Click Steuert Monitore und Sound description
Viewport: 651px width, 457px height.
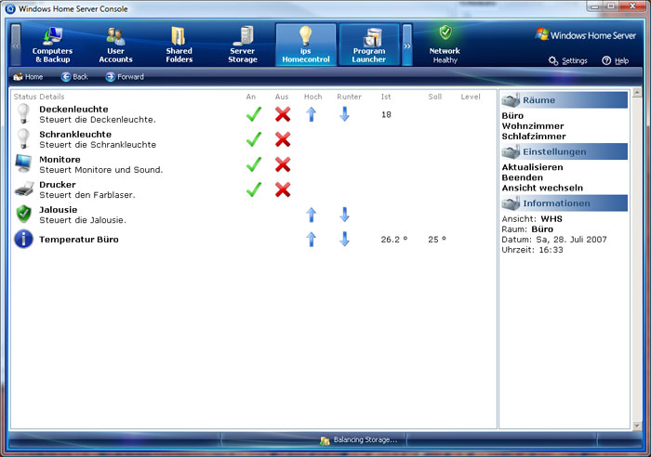[x=100, y=170]
